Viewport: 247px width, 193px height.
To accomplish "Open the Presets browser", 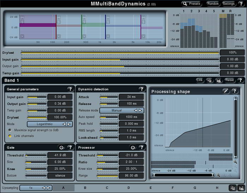I will 192,4.
